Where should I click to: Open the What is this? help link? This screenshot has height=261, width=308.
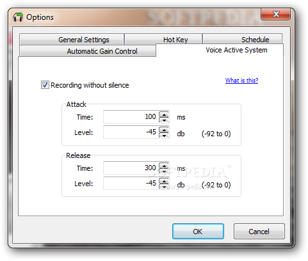click(x=241, y=81)
